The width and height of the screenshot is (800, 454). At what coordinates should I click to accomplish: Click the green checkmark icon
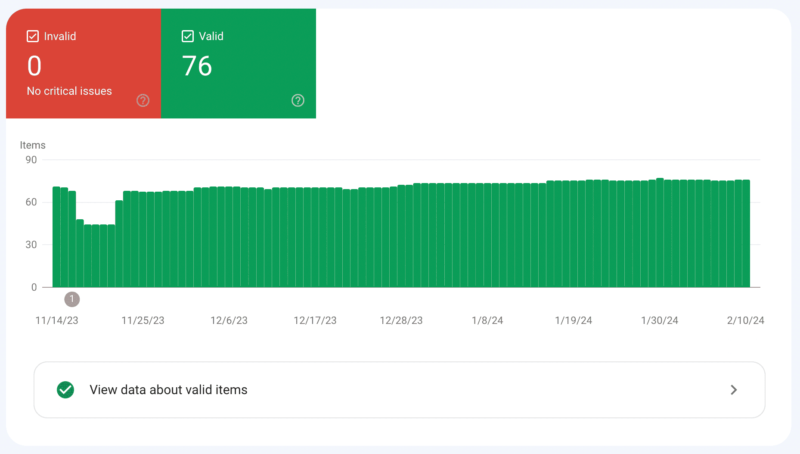pyautogui.click(x=65, y=390)
